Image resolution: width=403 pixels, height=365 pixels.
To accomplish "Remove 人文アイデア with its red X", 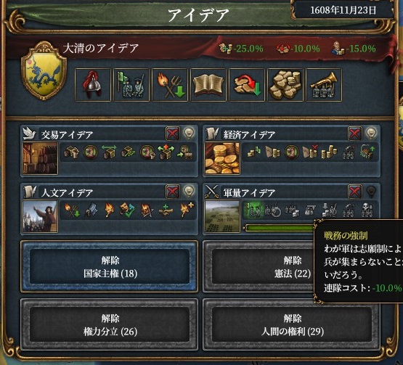I will (173, 192).
